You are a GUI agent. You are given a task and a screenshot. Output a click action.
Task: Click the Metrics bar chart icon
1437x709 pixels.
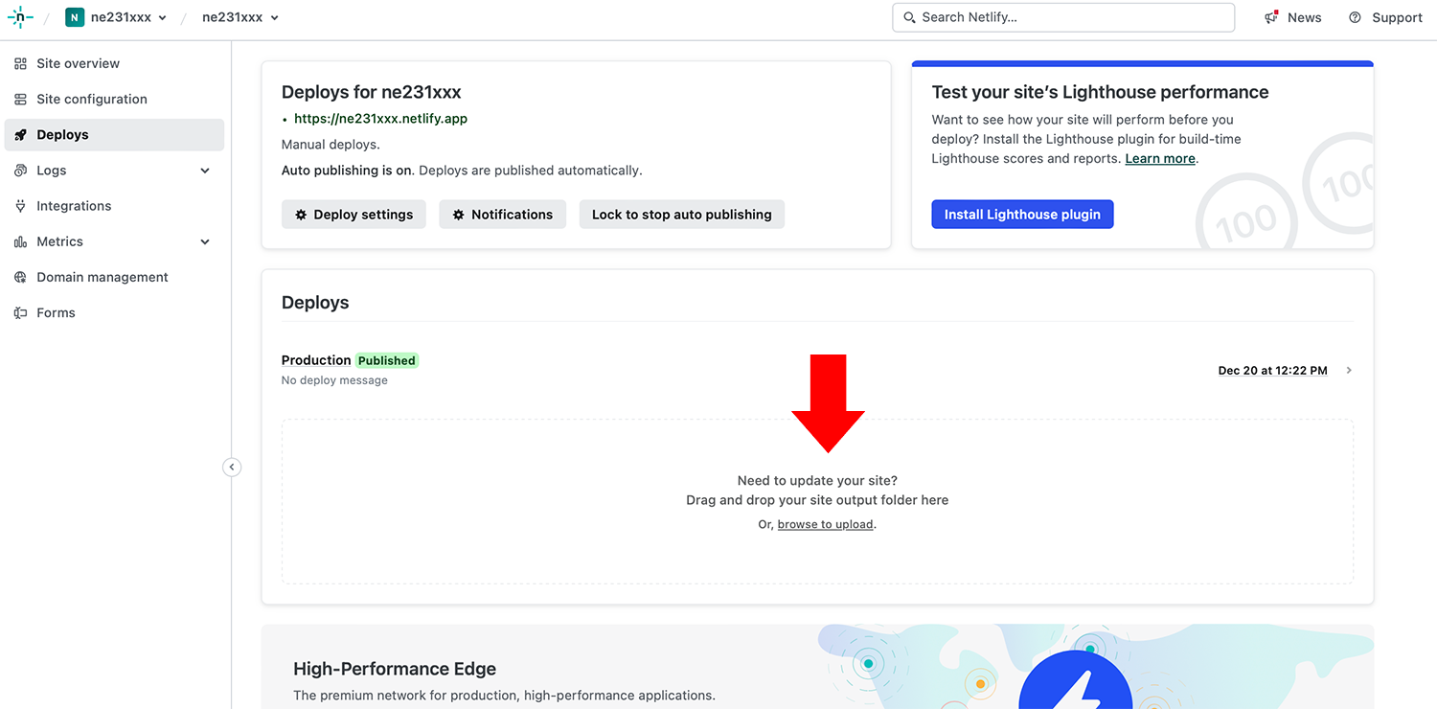click(x=20, y=241)
